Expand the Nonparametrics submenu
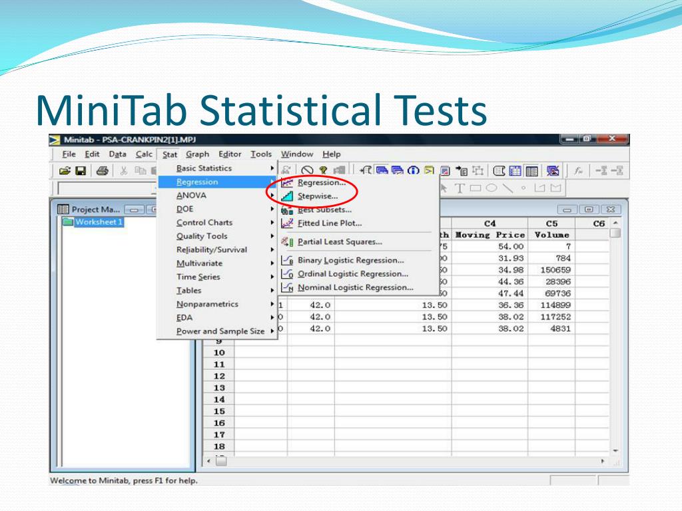The height and width of the screenshot is (511, 682). [217, 304]
